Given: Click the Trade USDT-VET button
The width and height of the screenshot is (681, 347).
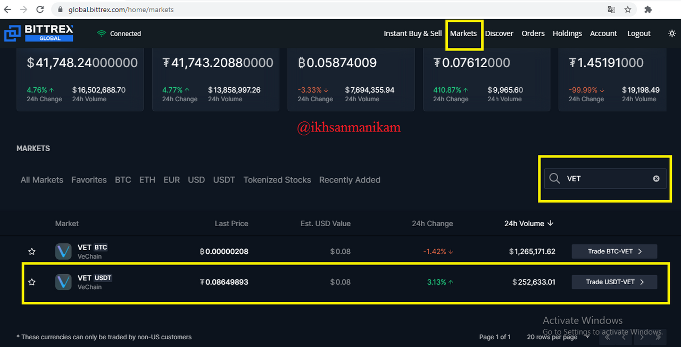Looking at the screenshot, I should click(x=614, y=282).
